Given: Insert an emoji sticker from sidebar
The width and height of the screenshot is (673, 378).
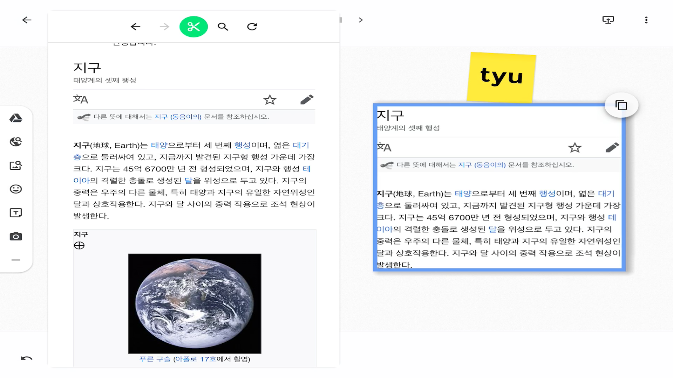Looking at the screenshot, I should pyautogui.click(x=16, y=189).
